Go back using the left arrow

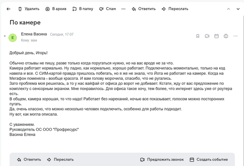point(8,9)
